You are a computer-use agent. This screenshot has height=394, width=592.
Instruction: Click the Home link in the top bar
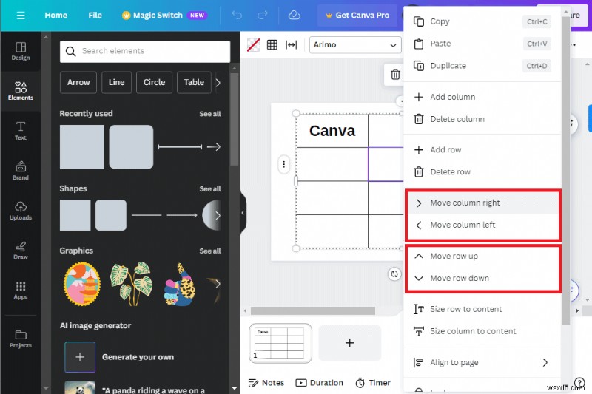click(56, 15)
